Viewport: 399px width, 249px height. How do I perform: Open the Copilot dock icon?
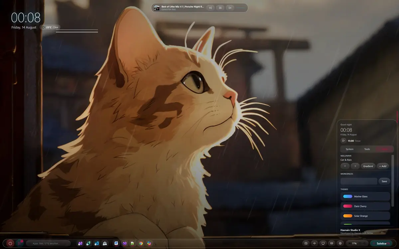[x=149, y=243]
